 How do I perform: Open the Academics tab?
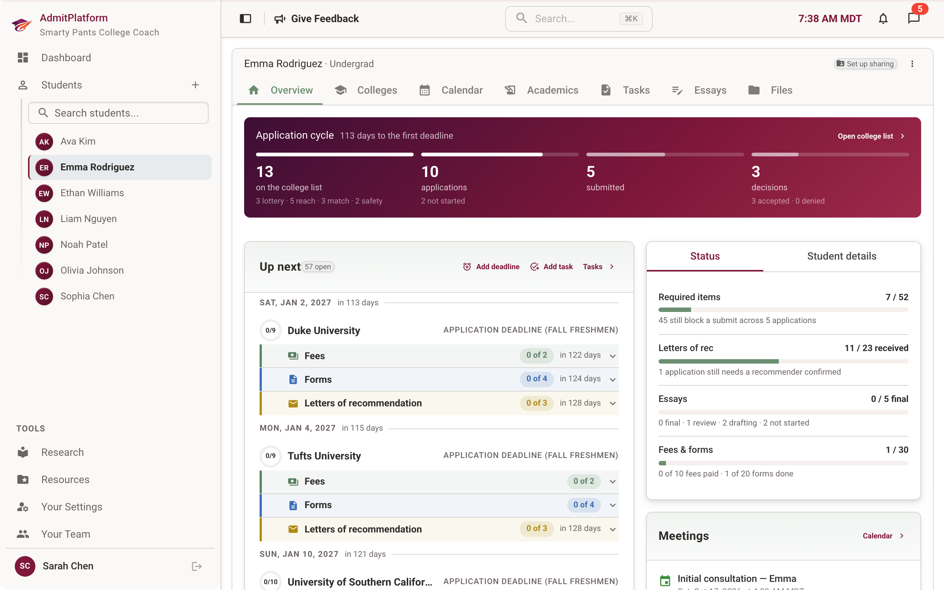point(541,90)
